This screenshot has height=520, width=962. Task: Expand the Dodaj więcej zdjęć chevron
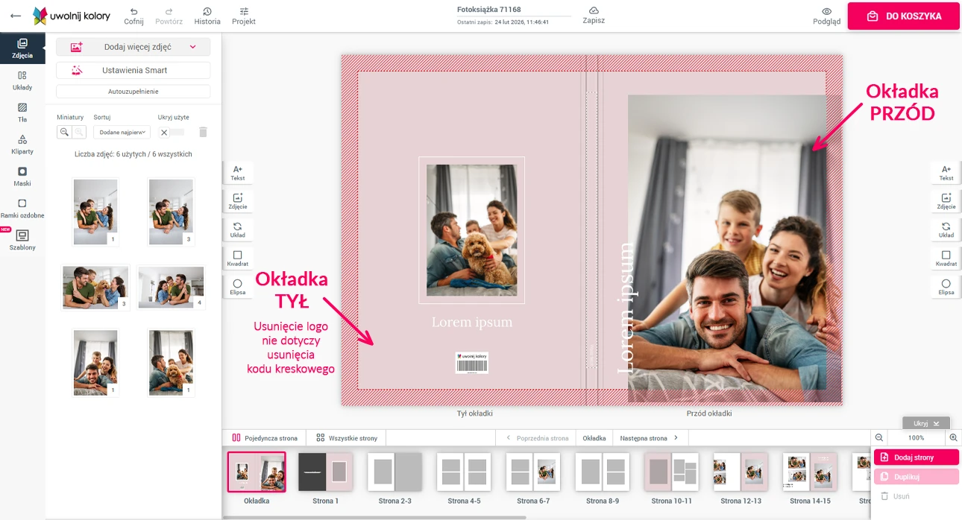(195, 47)
